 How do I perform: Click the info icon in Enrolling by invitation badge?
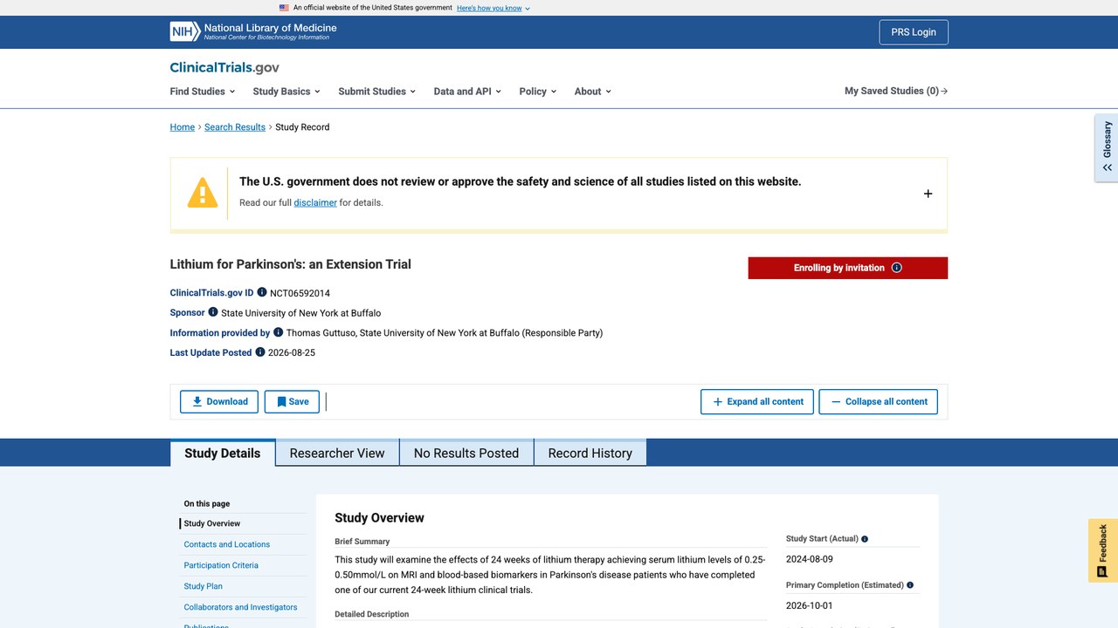[896, 268]
